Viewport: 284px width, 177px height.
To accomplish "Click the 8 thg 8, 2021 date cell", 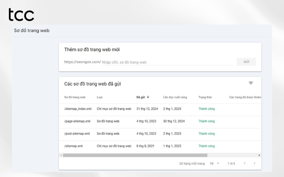I will click(x=145, y=146).
